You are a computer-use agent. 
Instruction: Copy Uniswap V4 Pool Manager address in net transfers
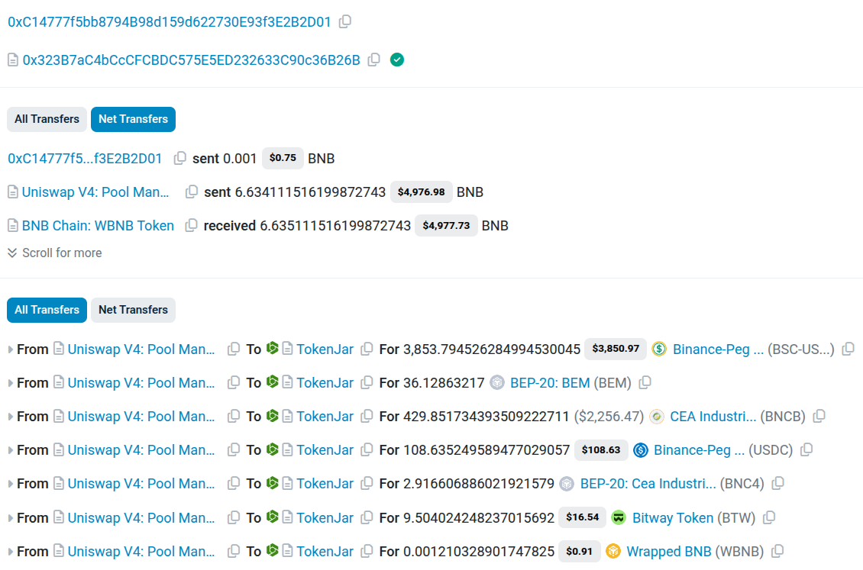click(192, 192)
